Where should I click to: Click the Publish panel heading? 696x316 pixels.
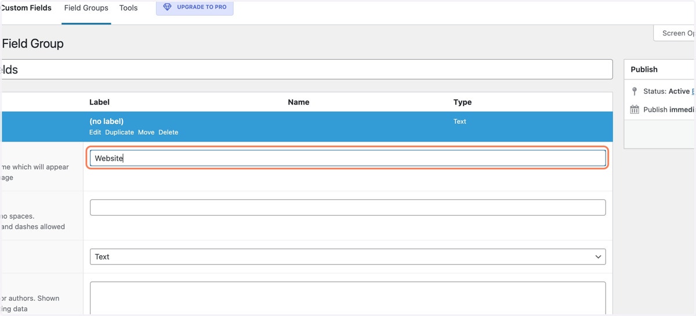pyautogui.click(x=644, y=70)
